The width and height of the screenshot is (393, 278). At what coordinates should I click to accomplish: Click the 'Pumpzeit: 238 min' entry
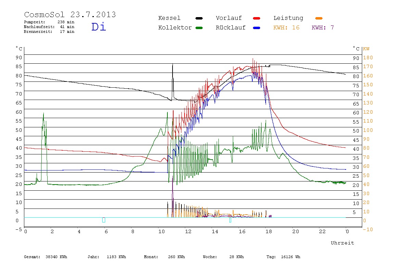point(49,22)
